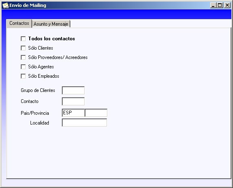Select the Sólo Empleados checkbox

point(23,76)
